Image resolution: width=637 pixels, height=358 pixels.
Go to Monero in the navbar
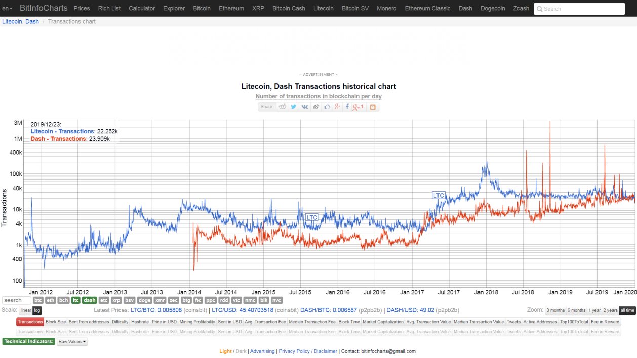386,8
